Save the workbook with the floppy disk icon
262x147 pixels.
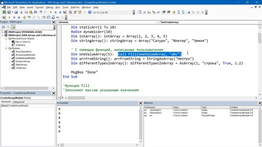pos(16,12)
